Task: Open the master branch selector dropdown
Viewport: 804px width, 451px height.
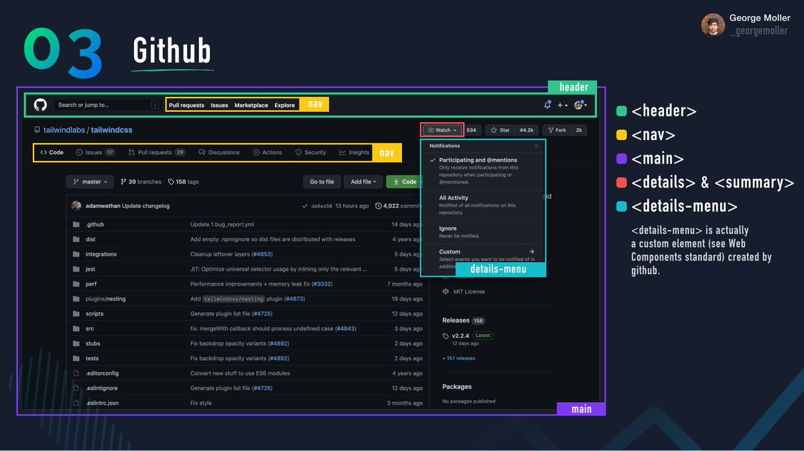Action: pos(90,182)
